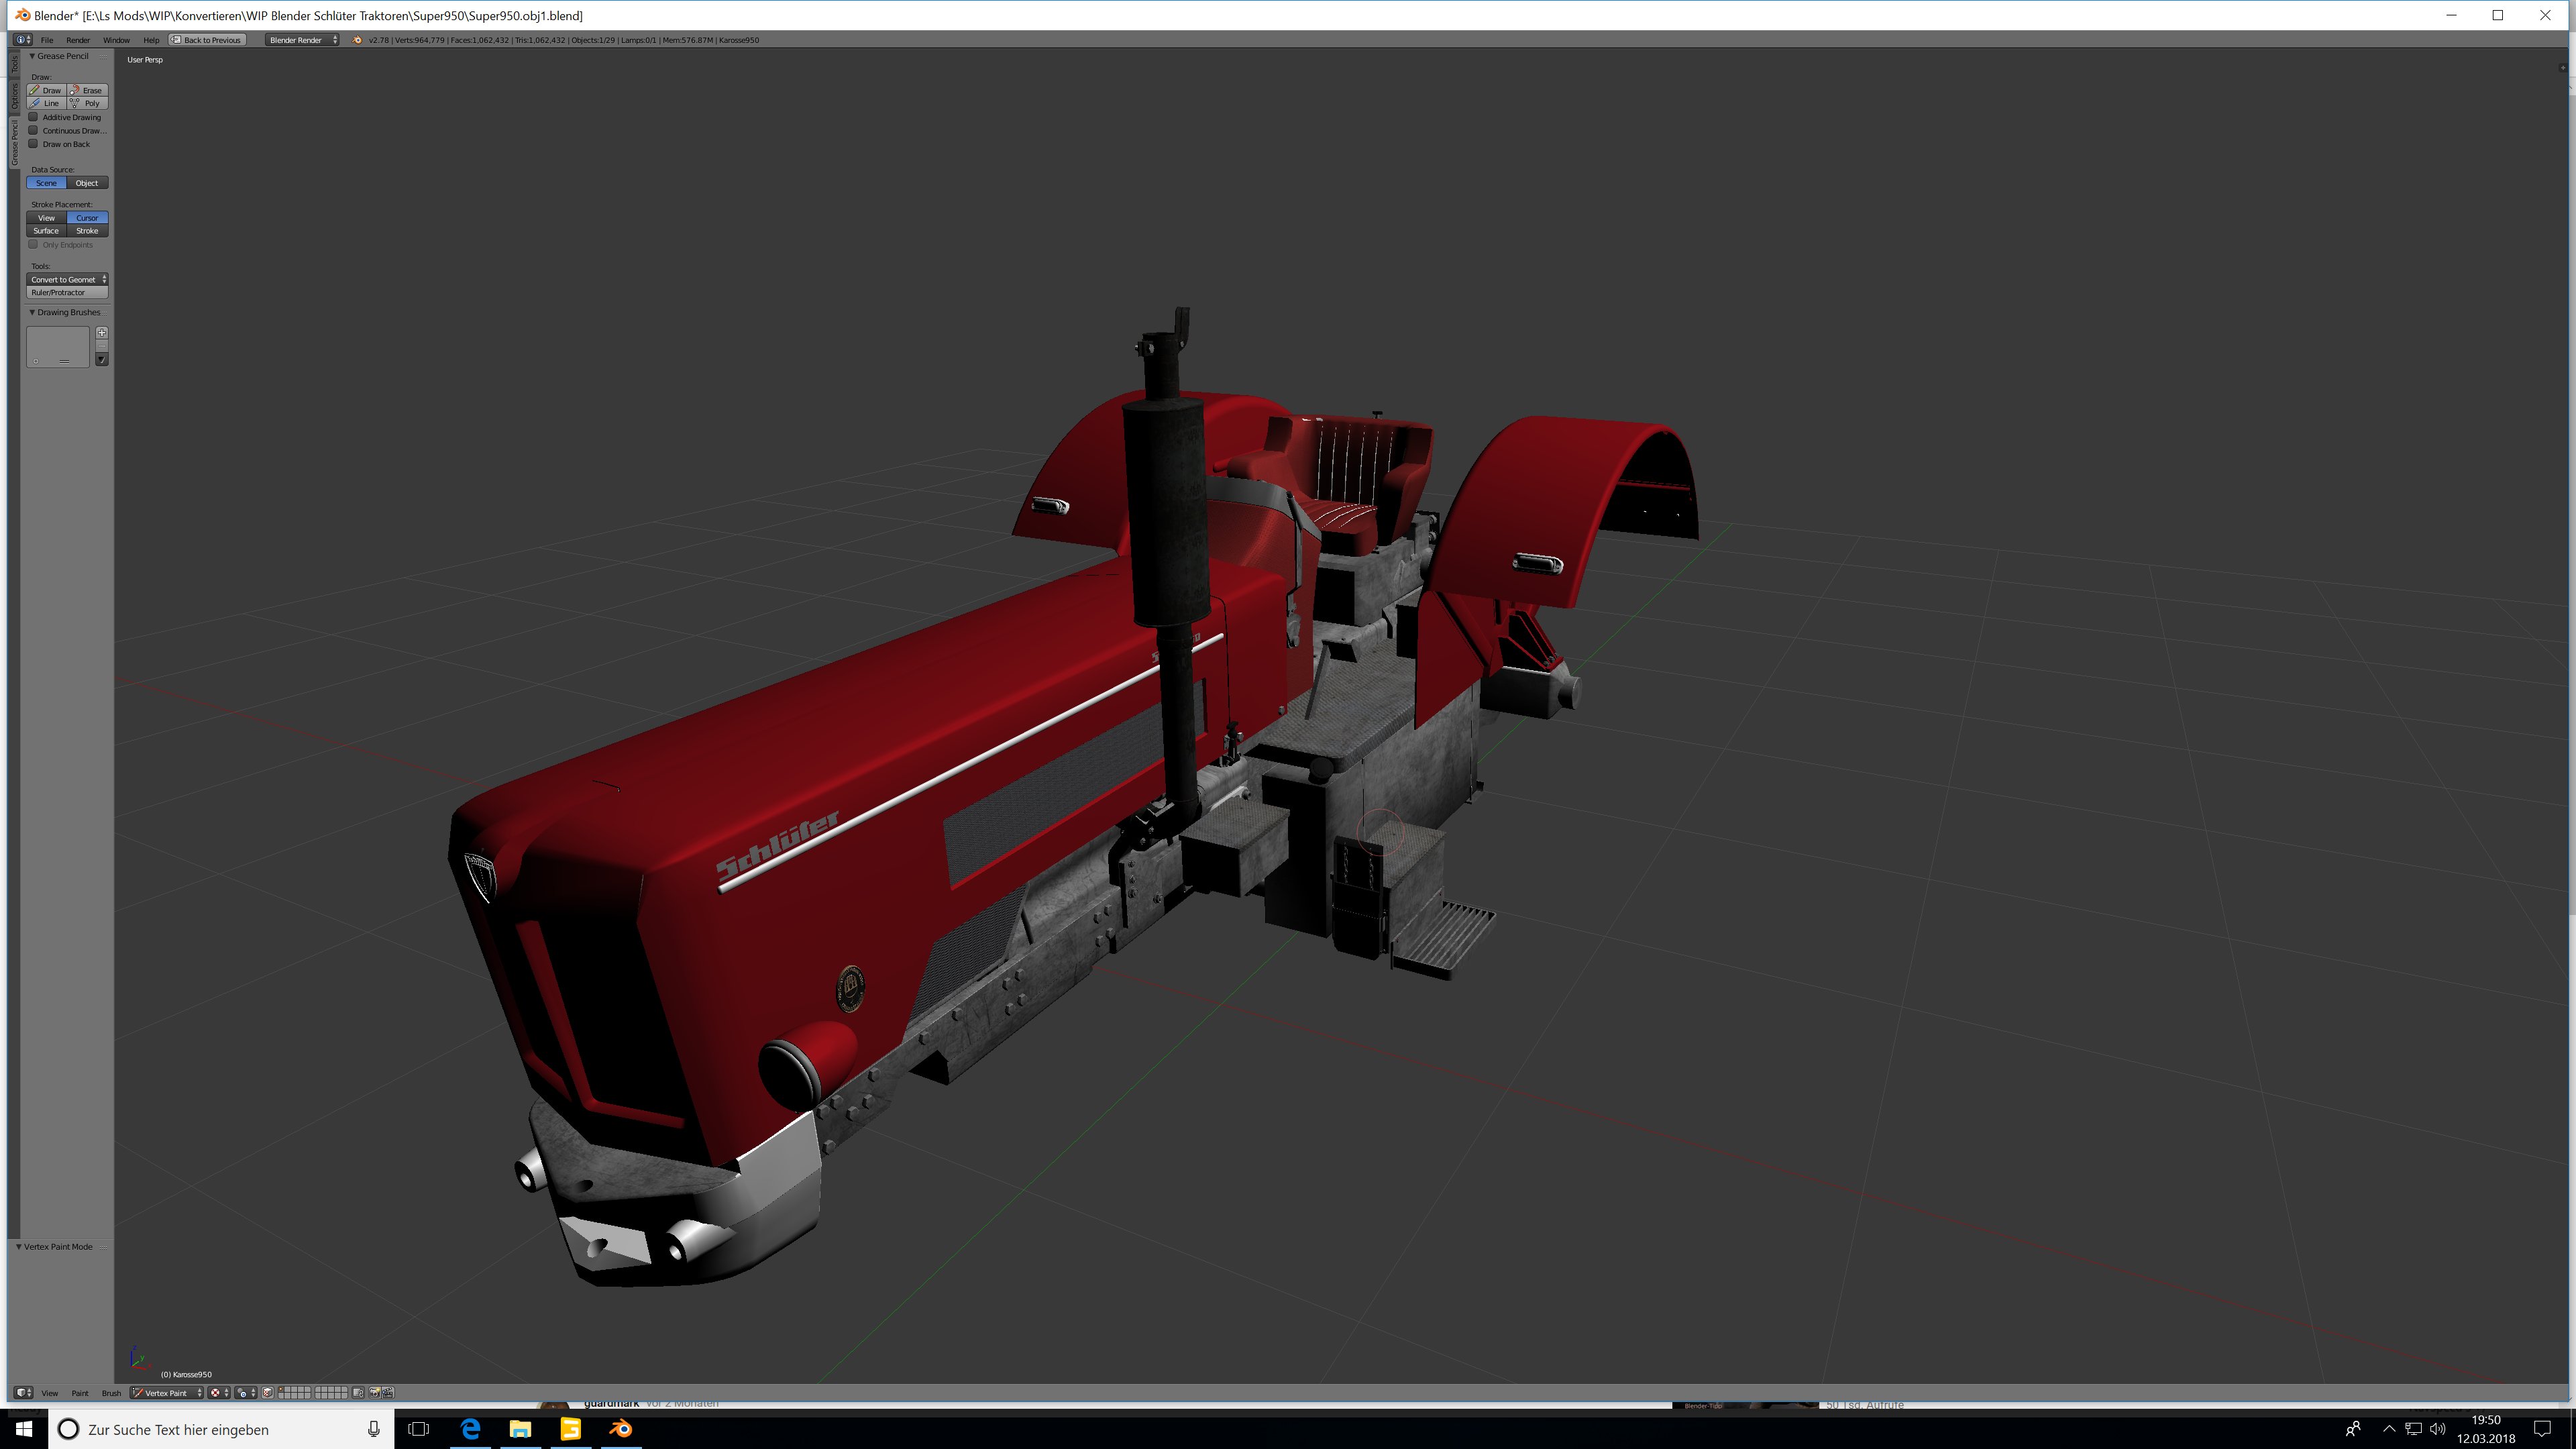This screenshot has width=2576, height=1449.
Task: Enable Continuous Drawing checkbox
Action: 33,130
